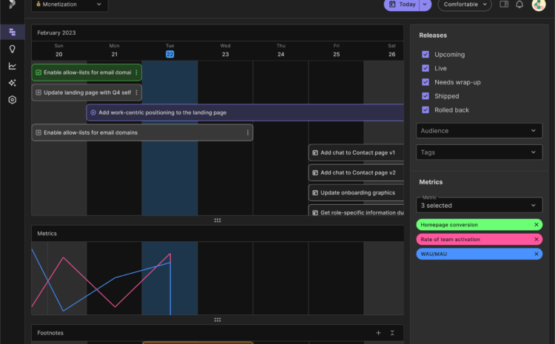555x344 pixels.
Task: Click the calendar icon in Today button
Action: (392, 4)
